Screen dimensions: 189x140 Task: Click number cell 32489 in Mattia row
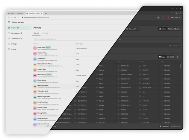(x=145, y=105)
